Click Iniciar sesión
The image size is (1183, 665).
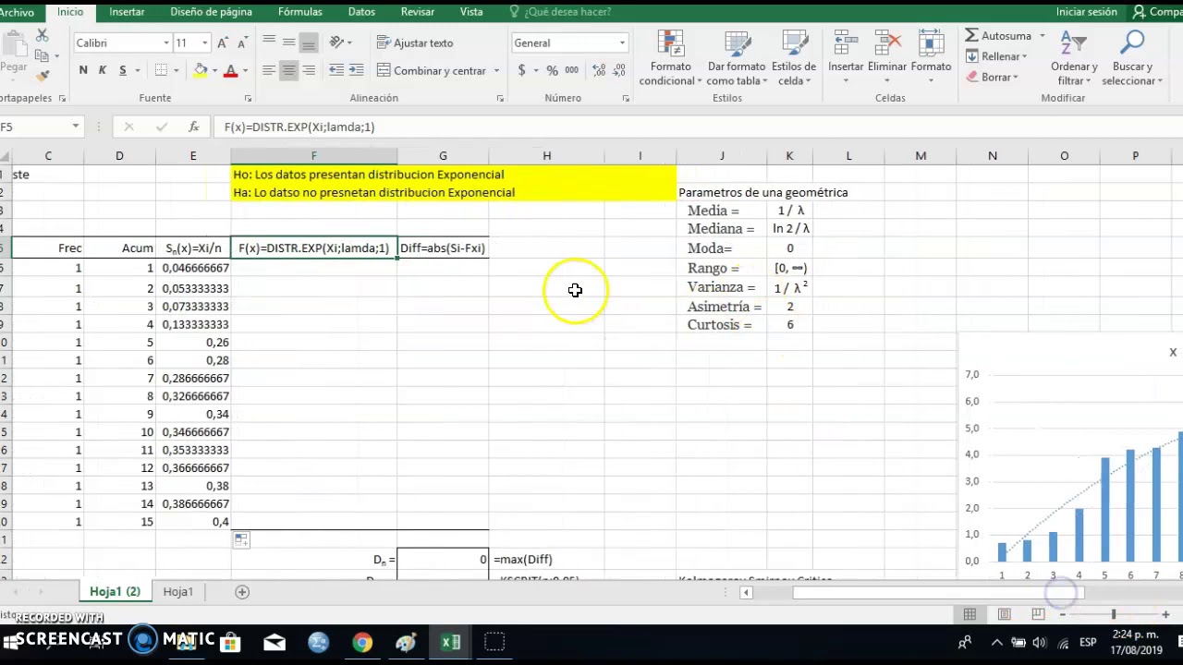tap(1087, 12)
